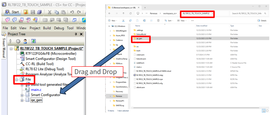Screen dimensions: 273x115
Task: Expand Build tool generated files node
Action: click(x=22, y=85)
